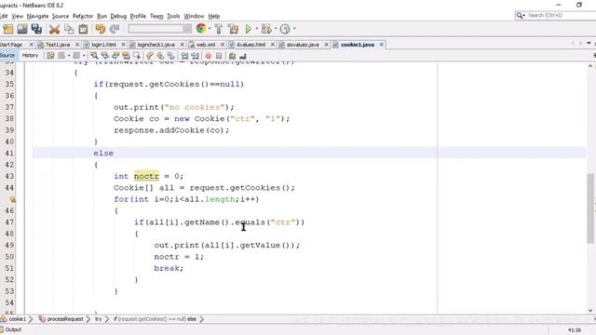
Task: Click highlighted variable noctr on line 43
Action: pyautogui.click(x=146, y=176)
